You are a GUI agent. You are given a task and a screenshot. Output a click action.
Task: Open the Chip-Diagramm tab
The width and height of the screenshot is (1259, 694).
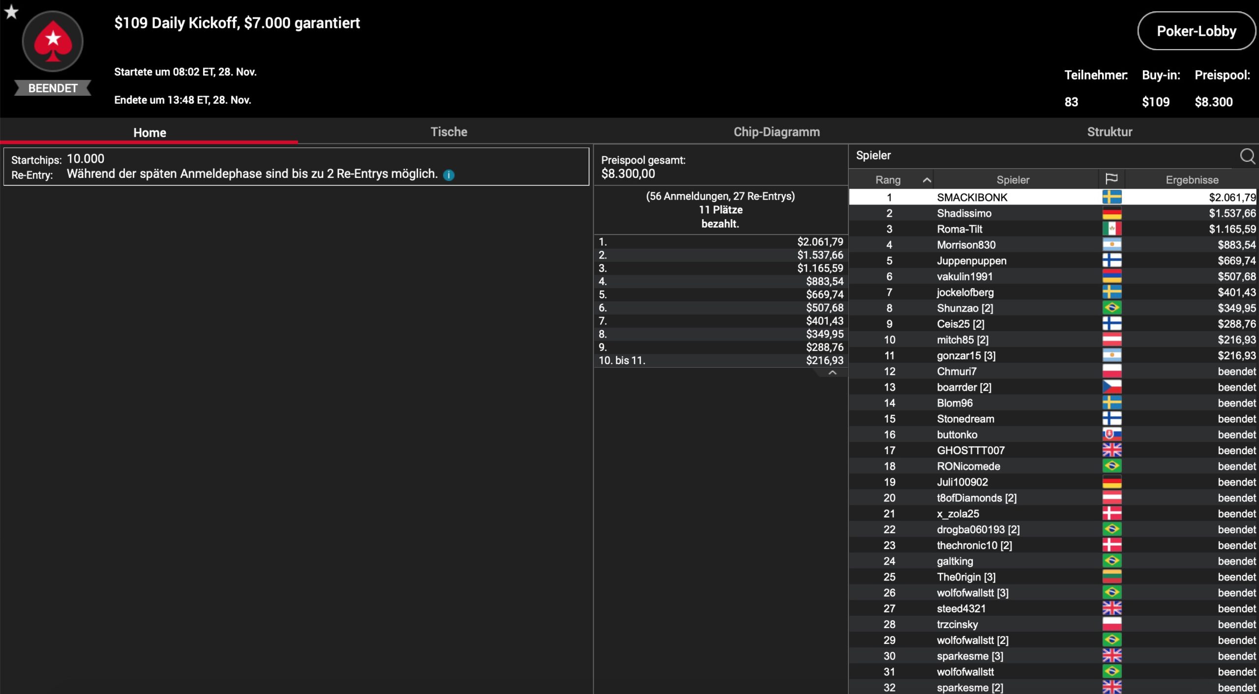coord(776,132)
